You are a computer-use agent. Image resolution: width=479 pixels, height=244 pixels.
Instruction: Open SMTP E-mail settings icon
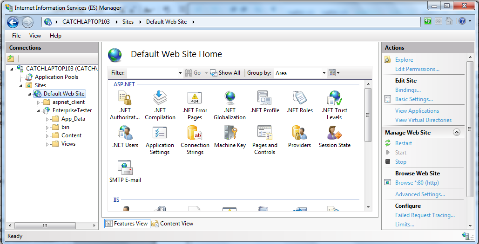[x=125, y=168]
